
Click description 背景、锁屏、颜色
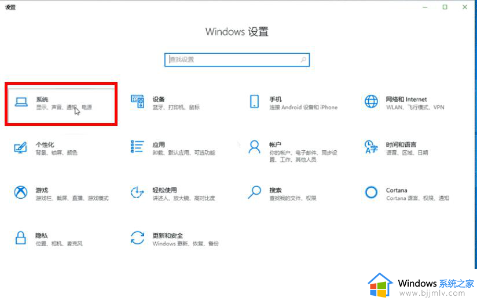coord(56,153)
